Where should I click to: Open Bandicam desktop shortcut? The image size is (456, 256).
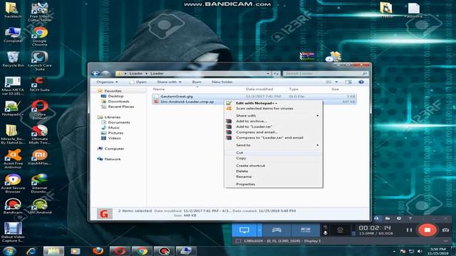pos(13,206)
